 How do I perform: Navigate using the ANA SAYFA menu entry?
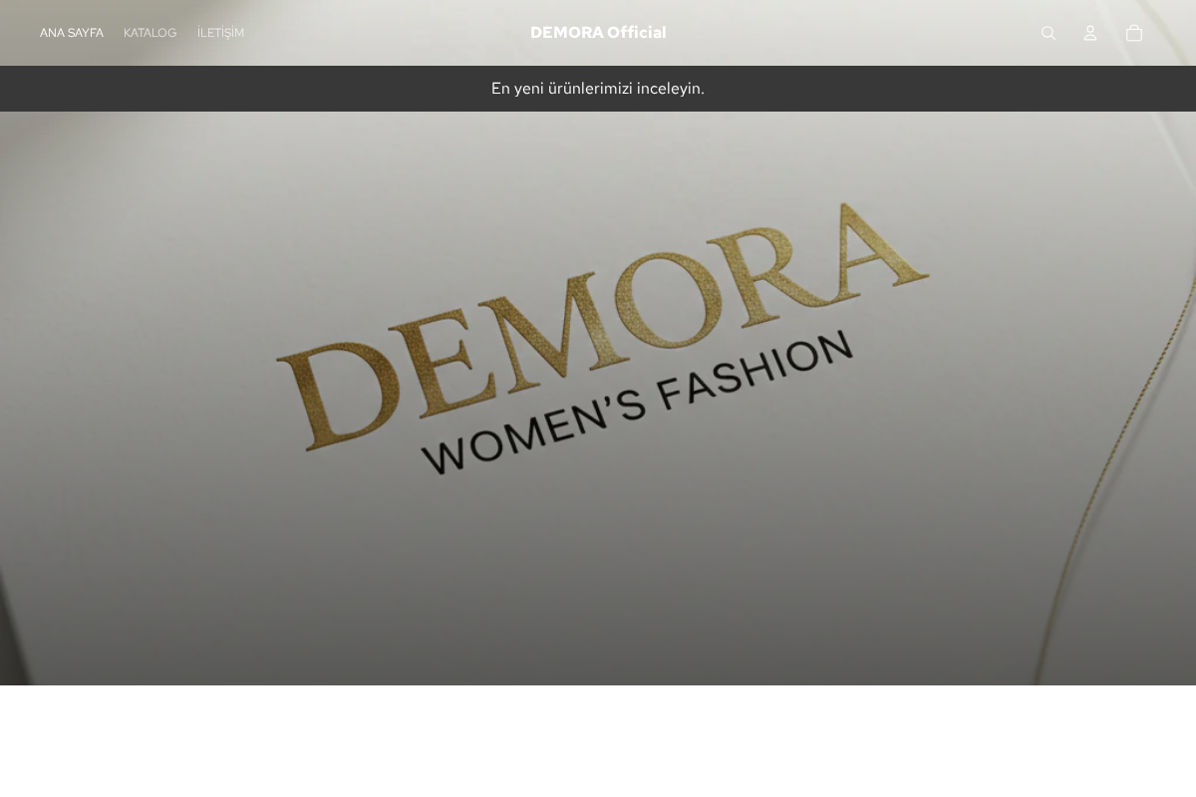tap(71, 32)
